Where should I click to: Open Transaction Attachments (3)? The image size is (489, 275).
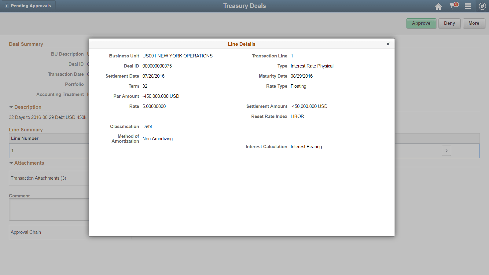click(38, 178)
